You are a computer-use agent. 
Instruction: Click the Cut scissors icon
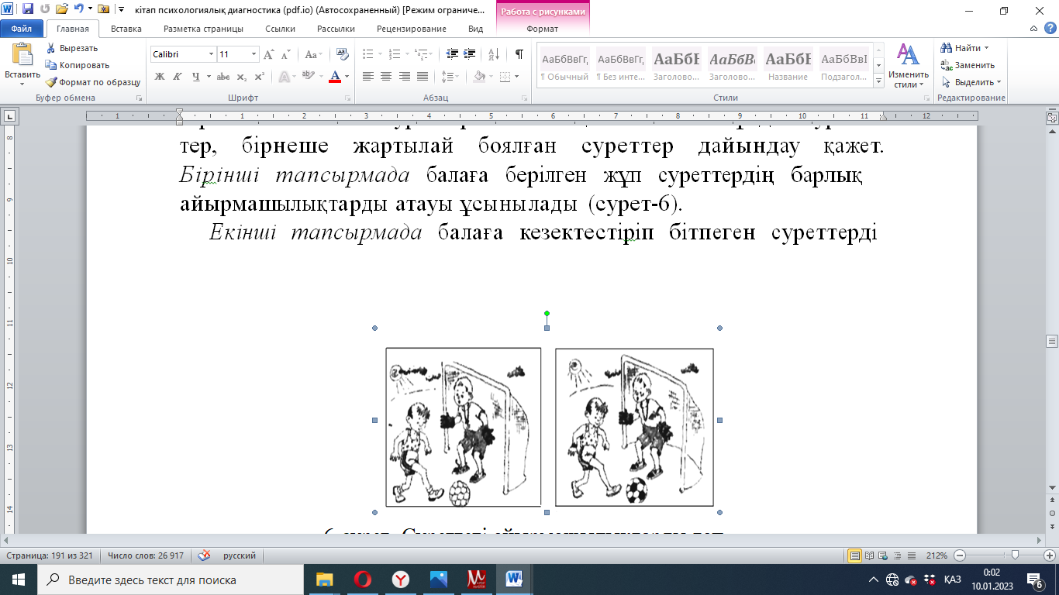point(51,48)
